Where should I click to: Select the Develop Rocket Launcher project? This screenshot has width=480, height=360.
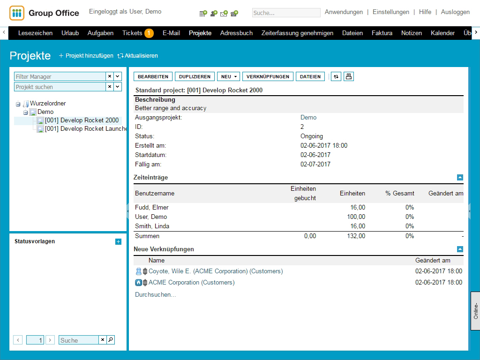coord(86,129)
